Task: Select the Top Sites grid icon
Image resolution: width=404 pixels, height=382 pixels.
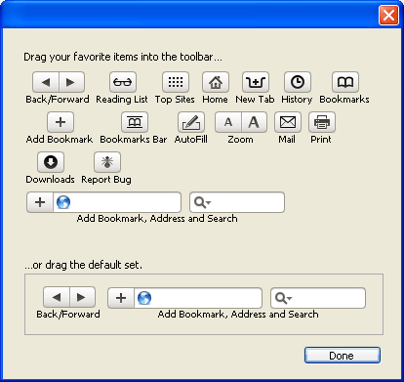Action: pyautogui.click(x=176, y=82)
